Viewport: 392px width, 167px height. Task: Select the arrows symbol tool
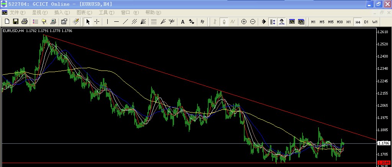pos(192,22)
